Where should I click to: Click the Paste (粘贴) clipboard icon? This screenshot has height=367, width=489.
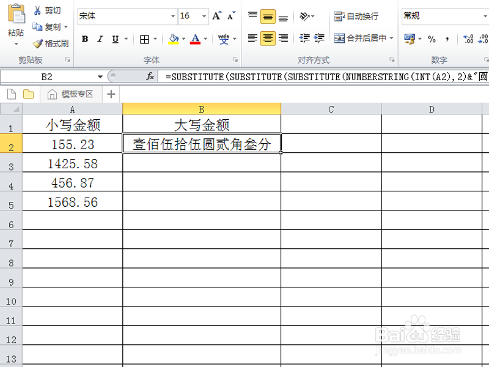(x=17, y=13)
